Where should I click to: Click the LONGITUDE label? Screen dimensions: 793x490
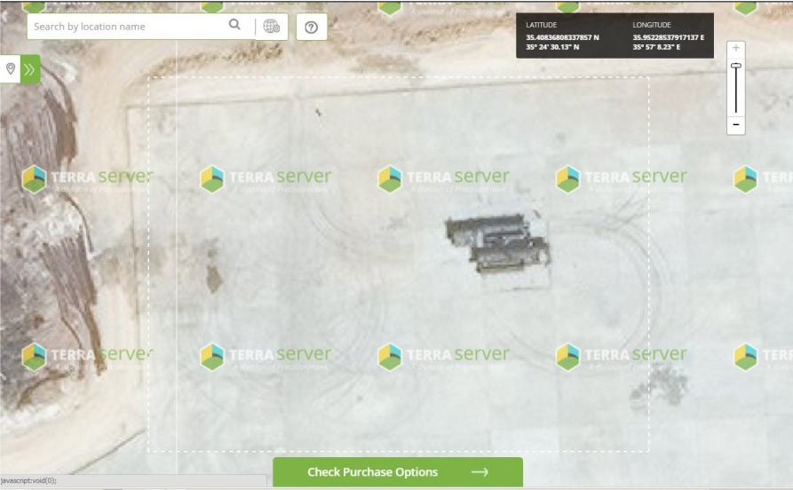tap(652, 25)
